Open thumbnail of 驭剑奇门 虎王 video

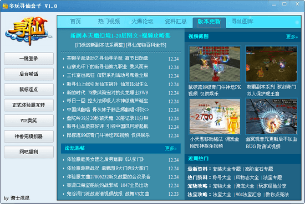tap(271, 64)
